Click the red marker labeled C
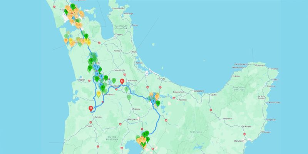This screenshot has width=308, height=154. click(122, 81)
